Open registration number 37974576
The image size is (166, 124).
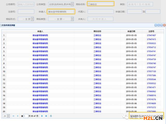click(x=151, y=99)
